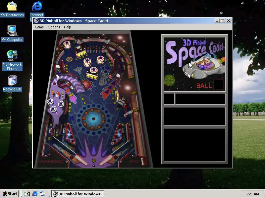Select the My Computer desktop icon

[12, 34]
